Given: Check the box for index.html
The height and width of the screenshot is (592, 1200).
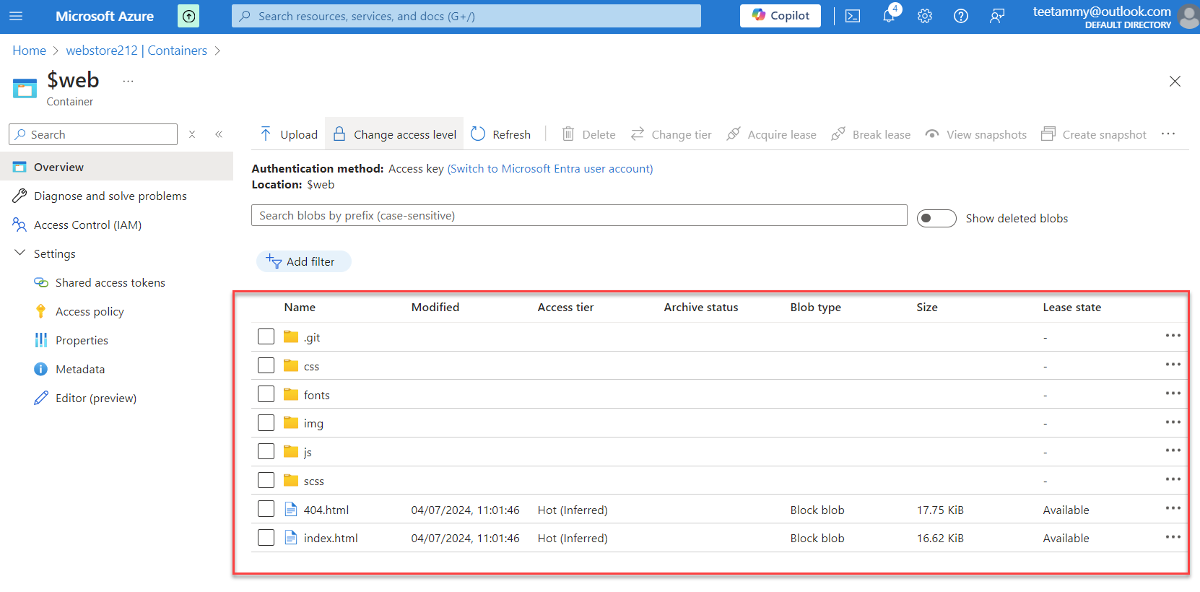Looking at the screenshot, I should [x=266, y=538].
